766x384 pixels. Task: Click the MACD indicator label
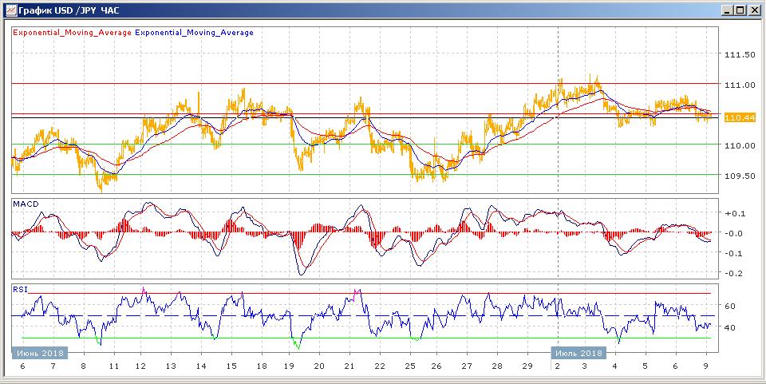coord(25,204)
